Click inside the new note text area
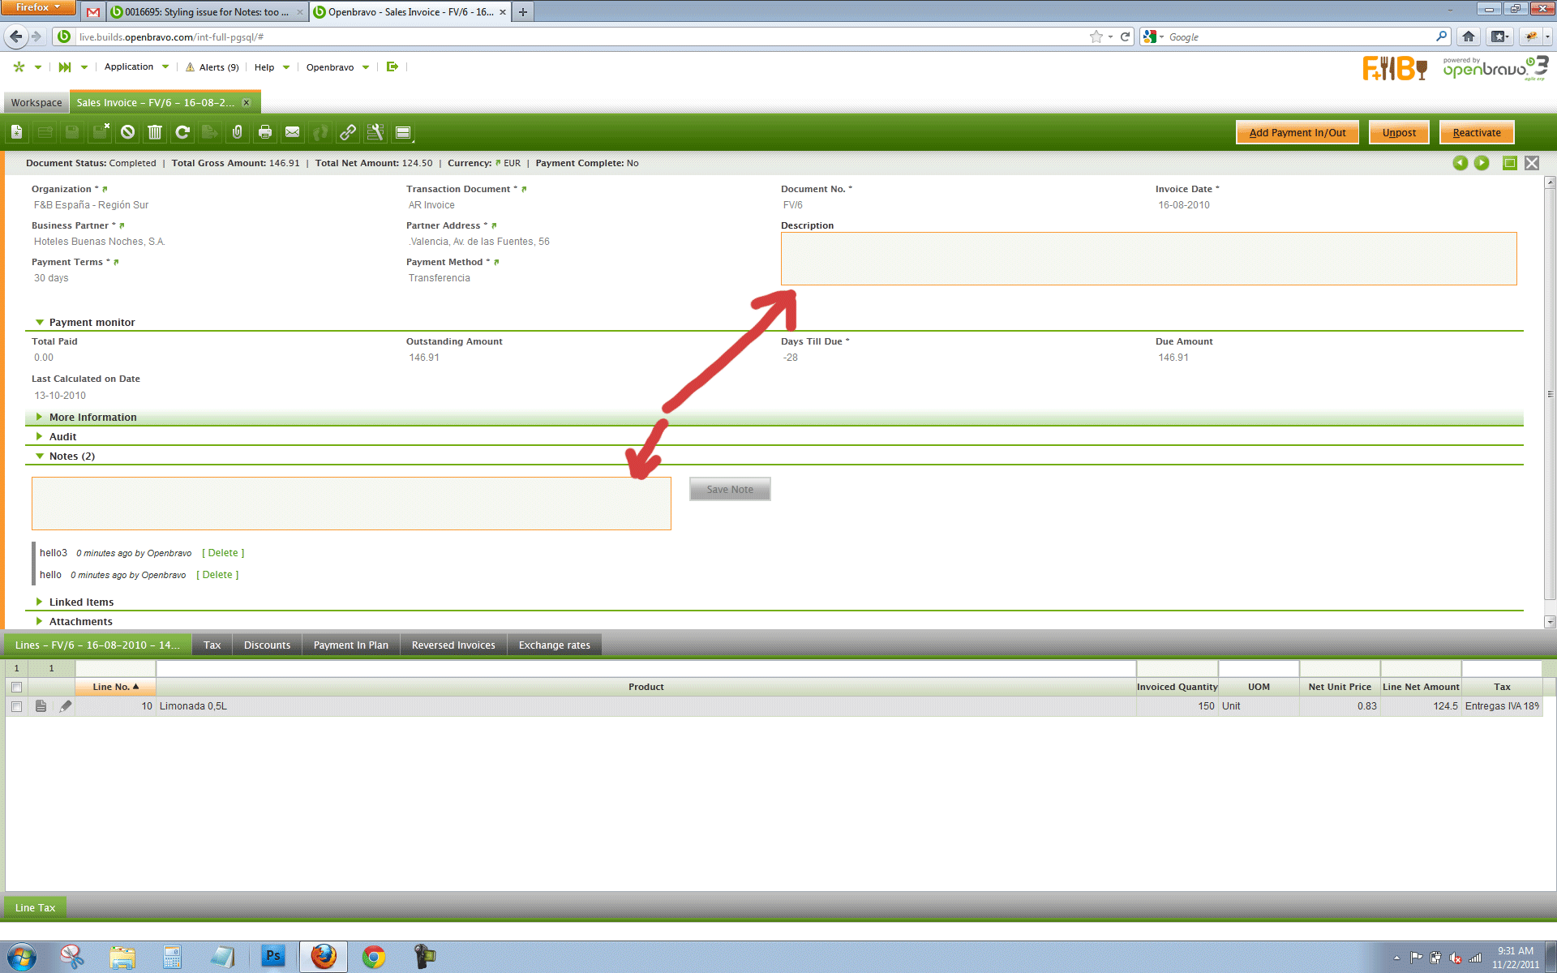 pos(351,504)
